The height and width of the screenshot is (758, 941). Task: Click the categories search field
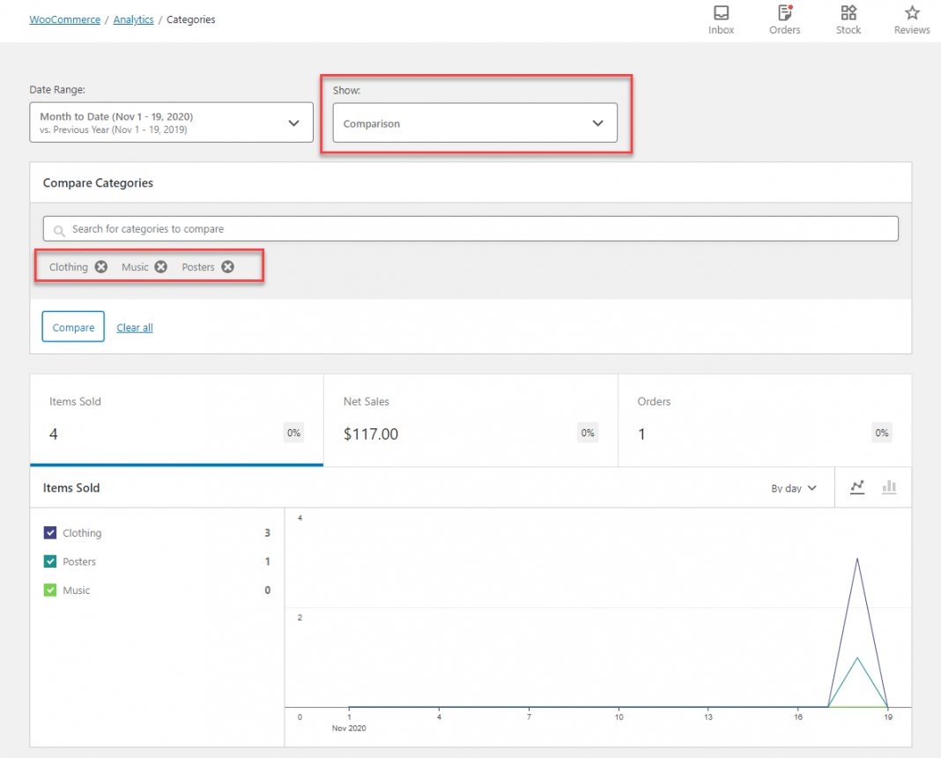click(470, 228)
